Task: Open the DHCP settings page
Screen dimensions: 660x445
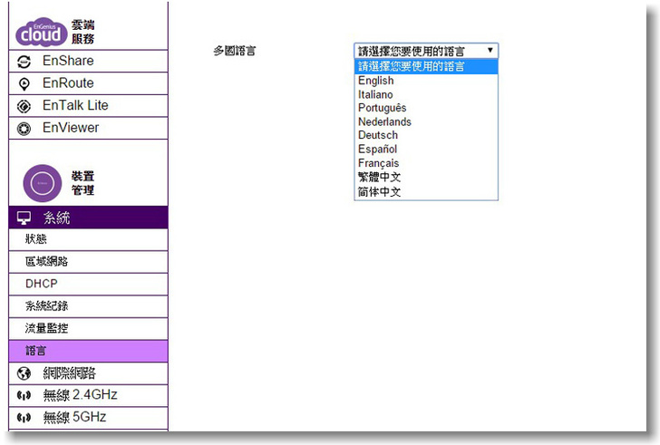Action: [89, 285]
